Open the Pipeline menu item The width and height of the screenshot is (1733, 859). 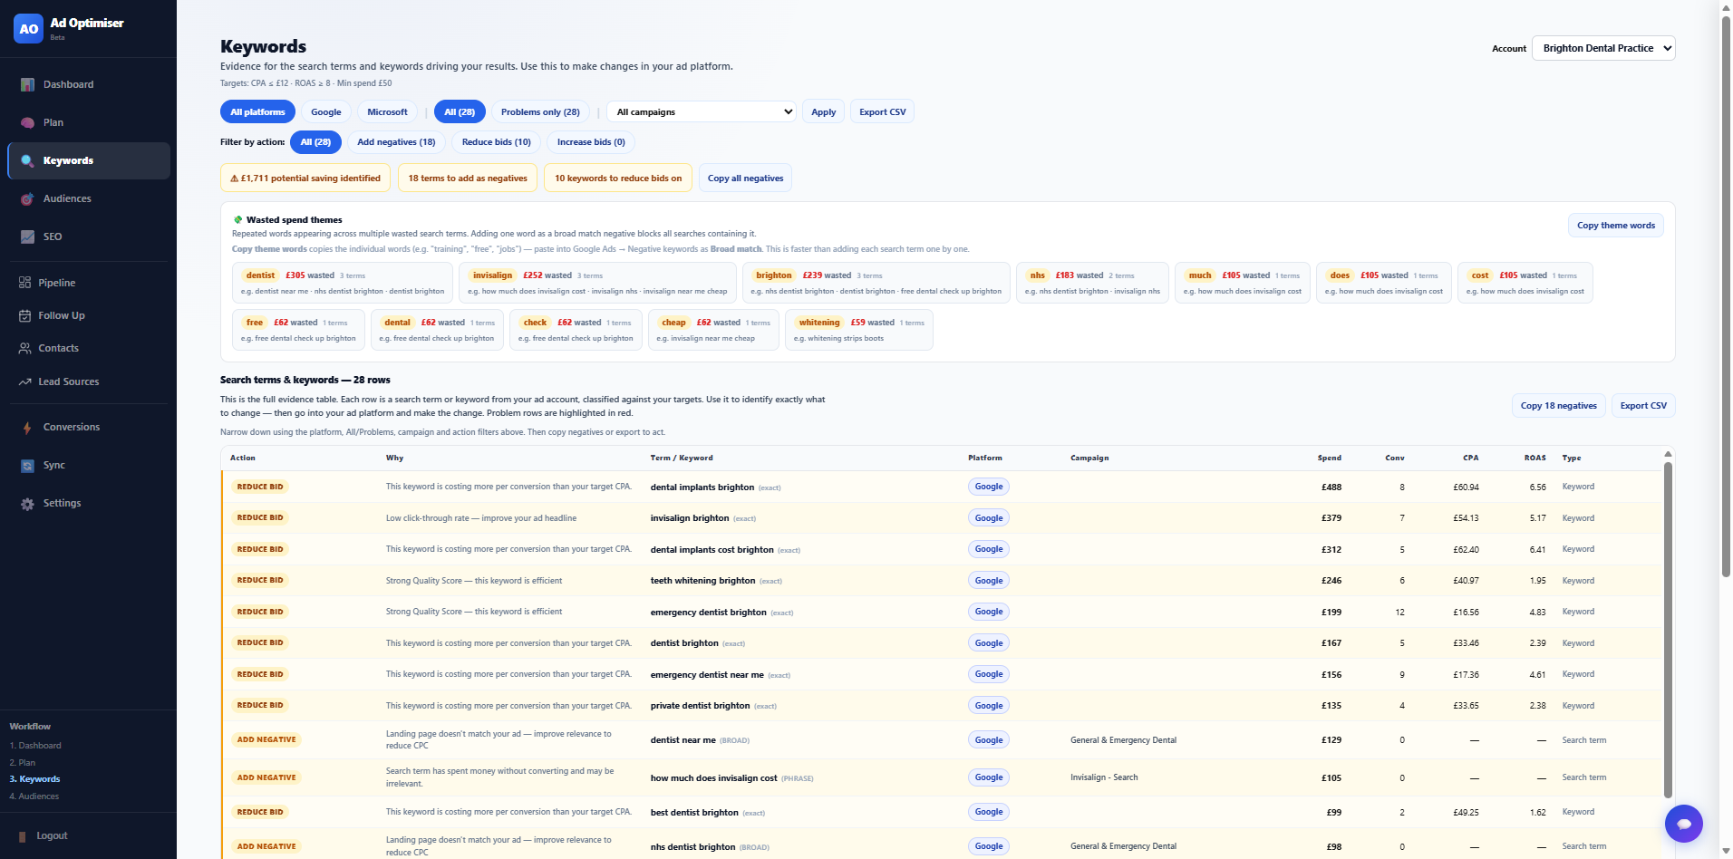[89, 283]
